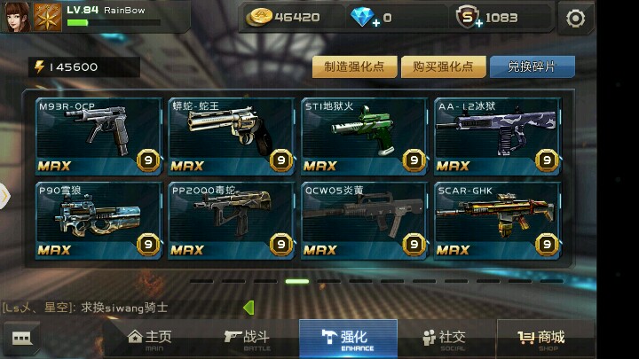Expand chat with the green arrow
The width and height of the screenshot is (639, 359).
248,308
